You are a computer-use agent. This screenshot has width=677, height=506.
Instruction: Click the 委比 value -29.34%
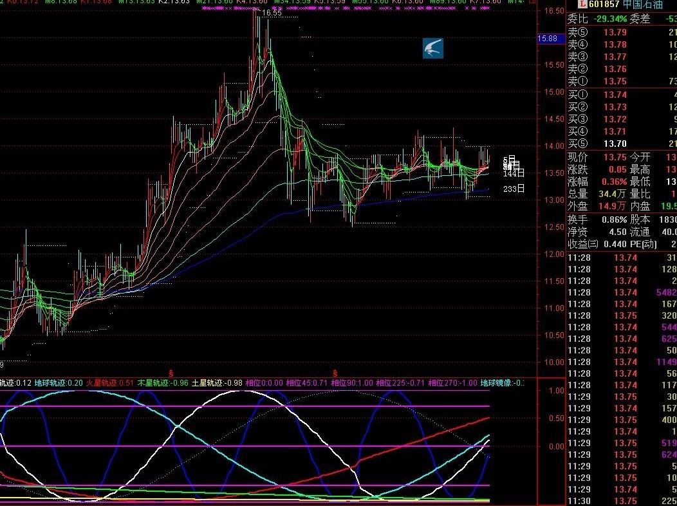pos(610,19)
